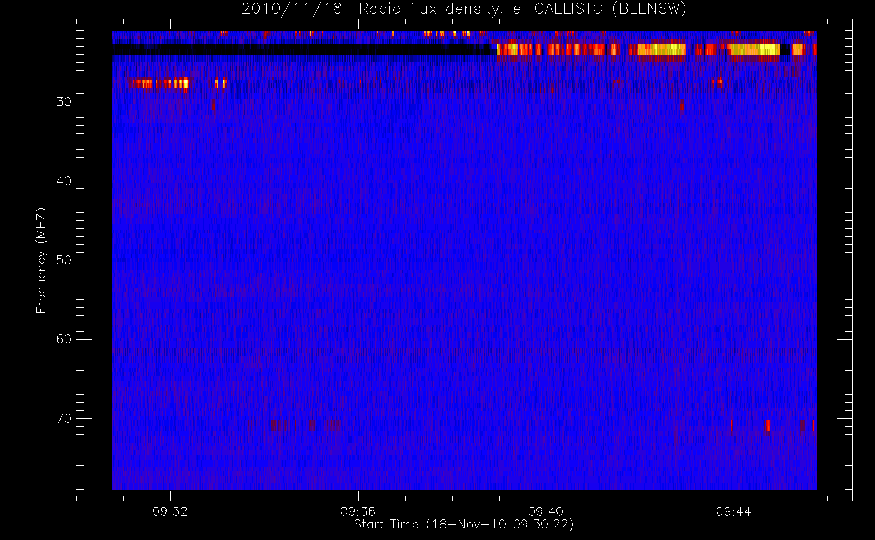Click the 09:32 time tick label
The image size is (875, 540).
click(170, 511)
